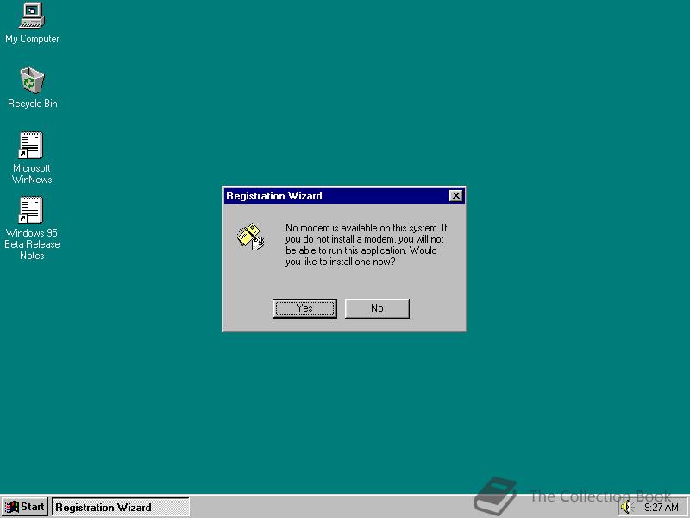Close the Registration Wizard dialog
690x518 pixels.
pos(456,196)
